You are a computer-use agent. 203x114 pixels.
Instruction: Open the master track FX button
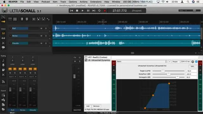point(75,58)
